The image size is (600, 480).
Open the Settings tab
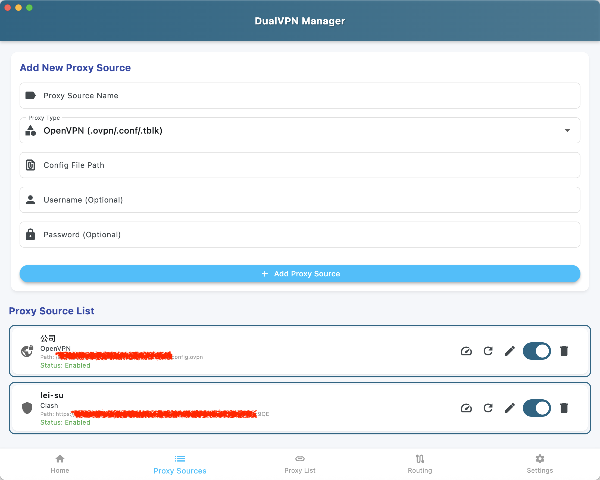click(540, 464)
